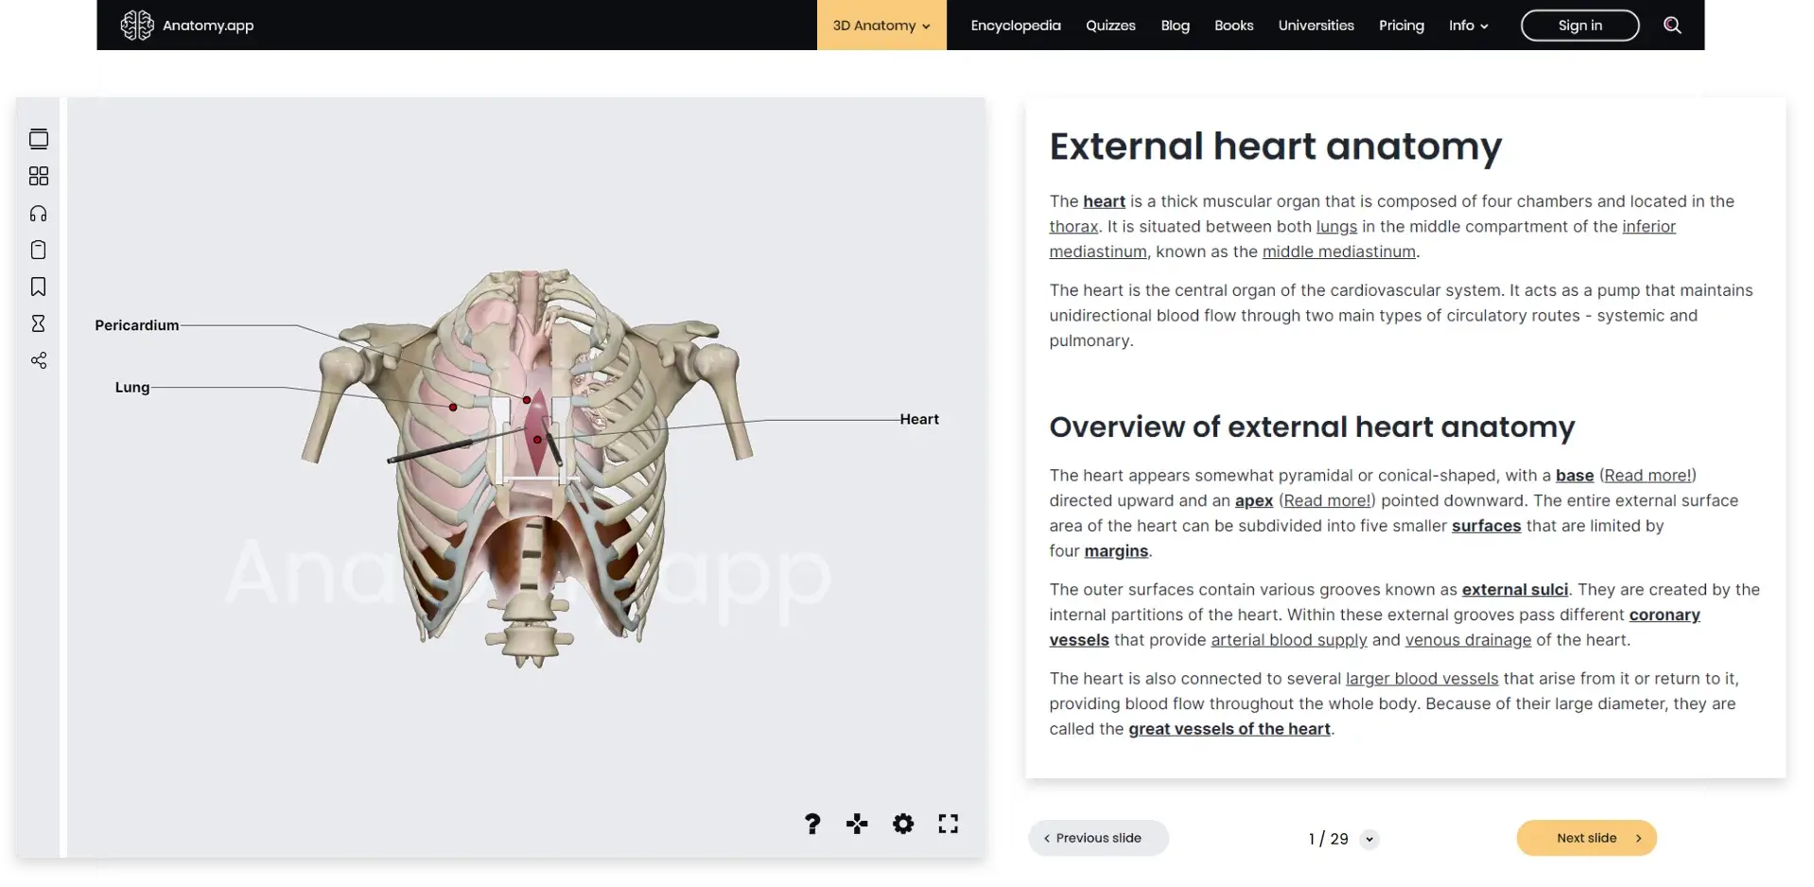
Task: Click the Next slide button
Action: pos(1586,838)
